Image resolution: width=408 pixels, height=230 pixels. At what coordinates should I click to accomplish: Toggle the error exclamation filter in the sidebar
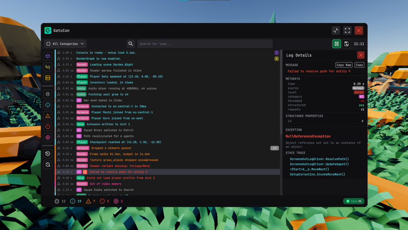[x=48, y=127]
